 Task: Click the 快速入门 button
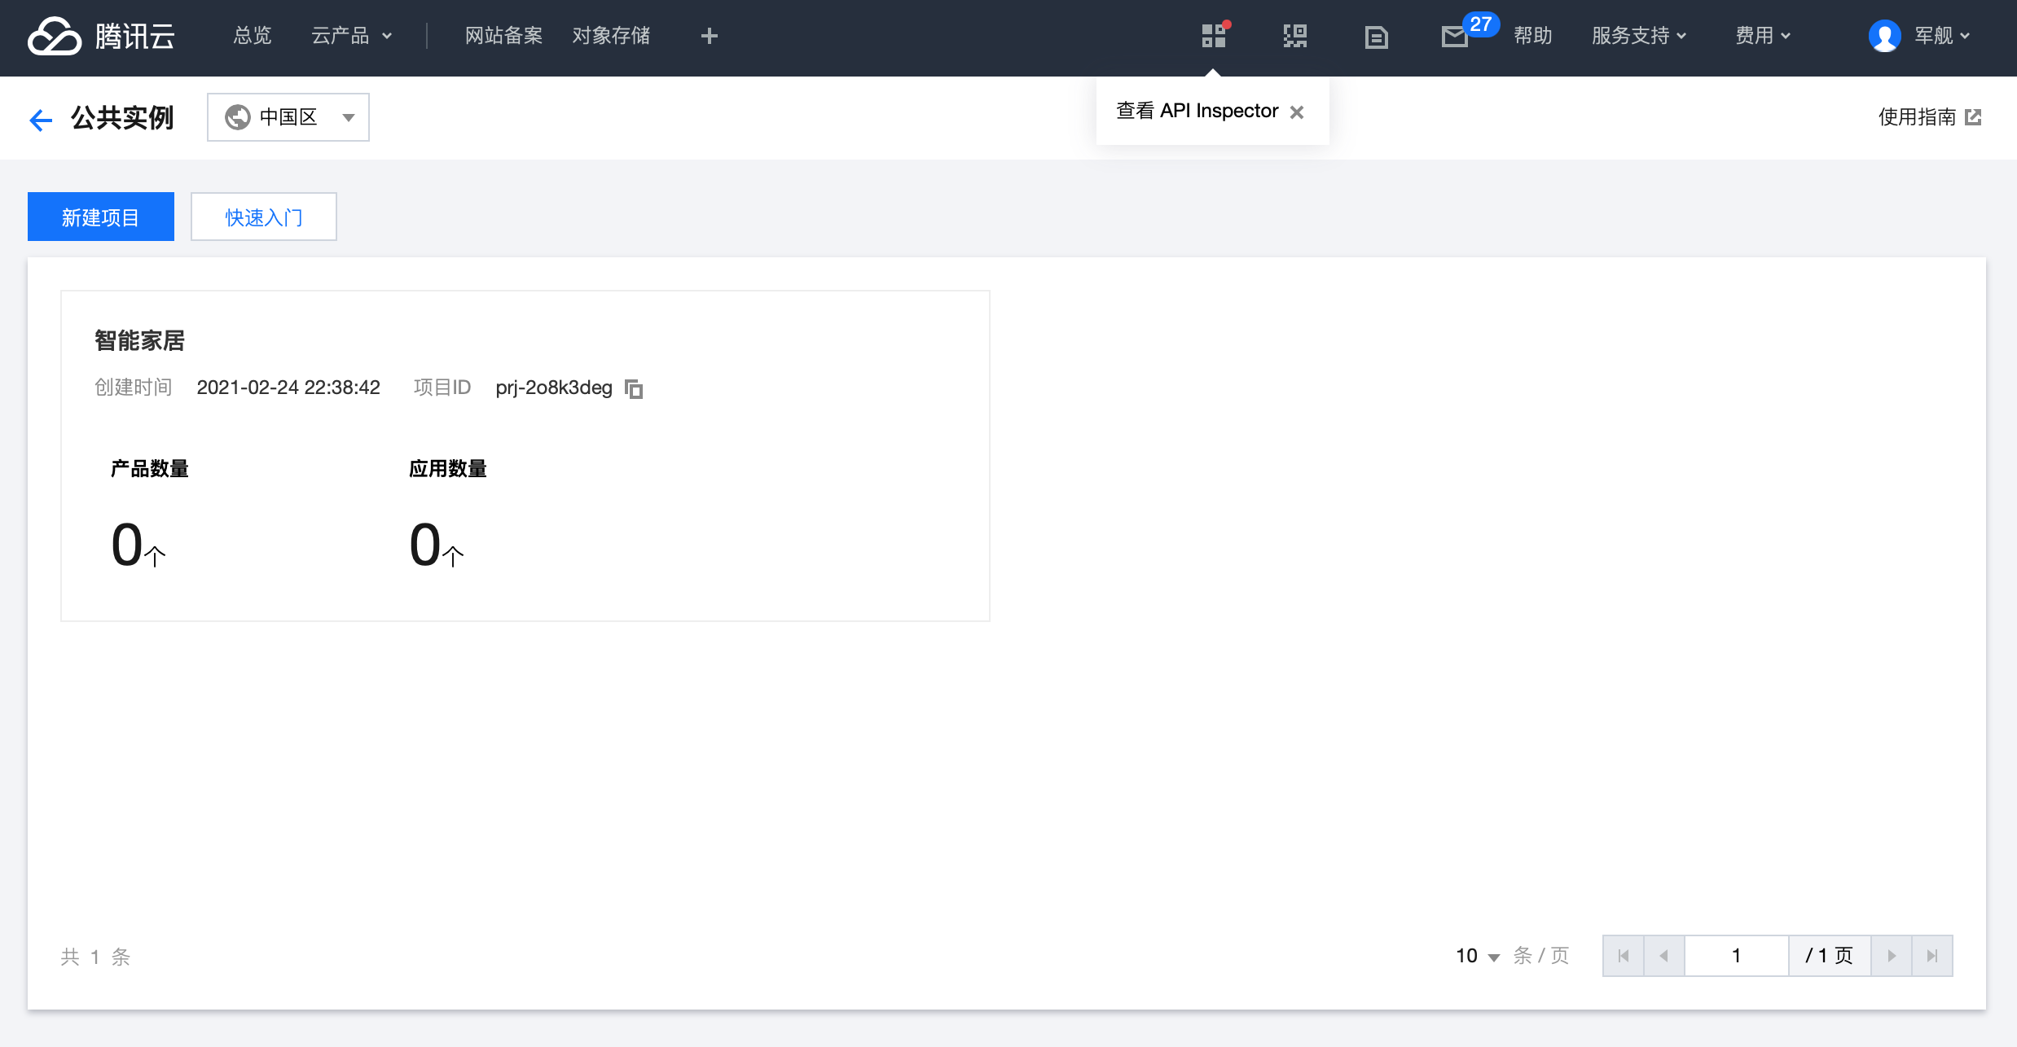pyautogui.click(x=264, y=217)
